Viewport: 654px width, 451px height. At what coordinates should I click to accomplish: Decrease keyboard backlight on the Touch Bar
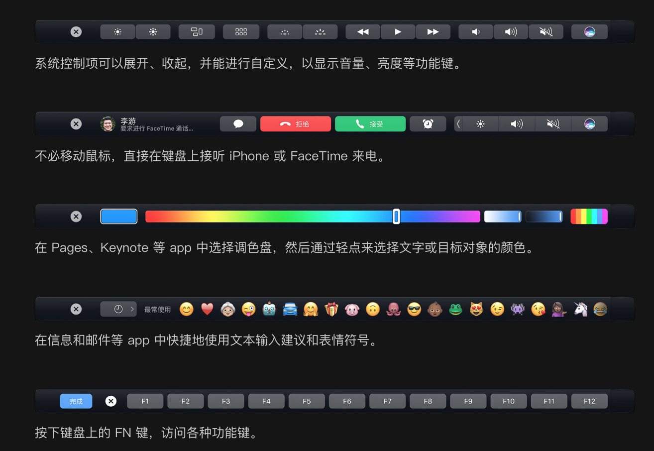tap(285, 32)
